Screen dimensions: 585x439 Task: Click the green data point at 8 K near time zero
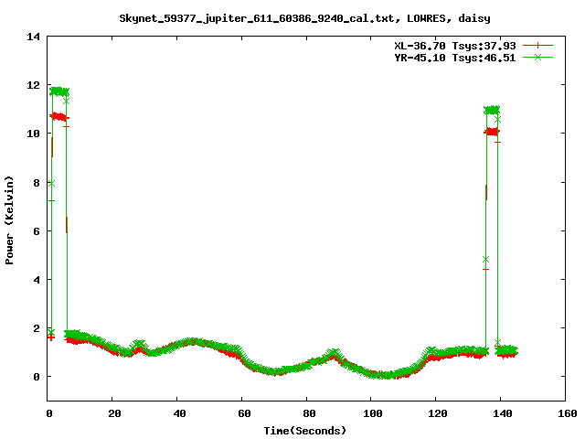point(51,183)
